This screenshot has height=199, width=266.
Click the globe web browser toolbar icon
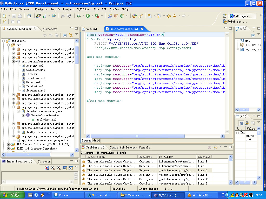(x=54, y=16)
